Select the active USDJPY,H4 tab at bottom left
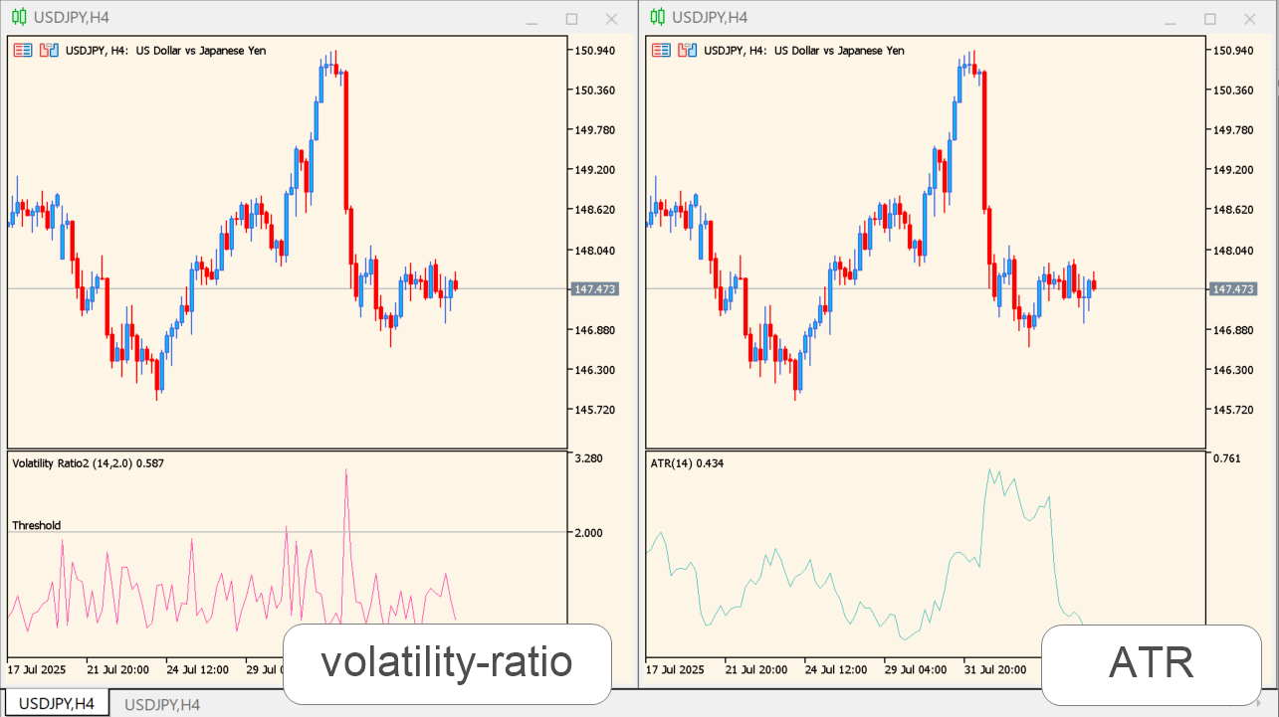The width and height of the screenshot is (1279, 717). coord(57,702)
